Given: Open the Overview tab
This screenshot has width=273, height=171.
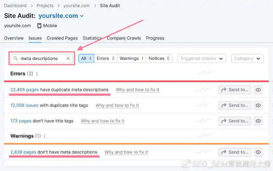Looking at the screenshot, I should point(14,38).
